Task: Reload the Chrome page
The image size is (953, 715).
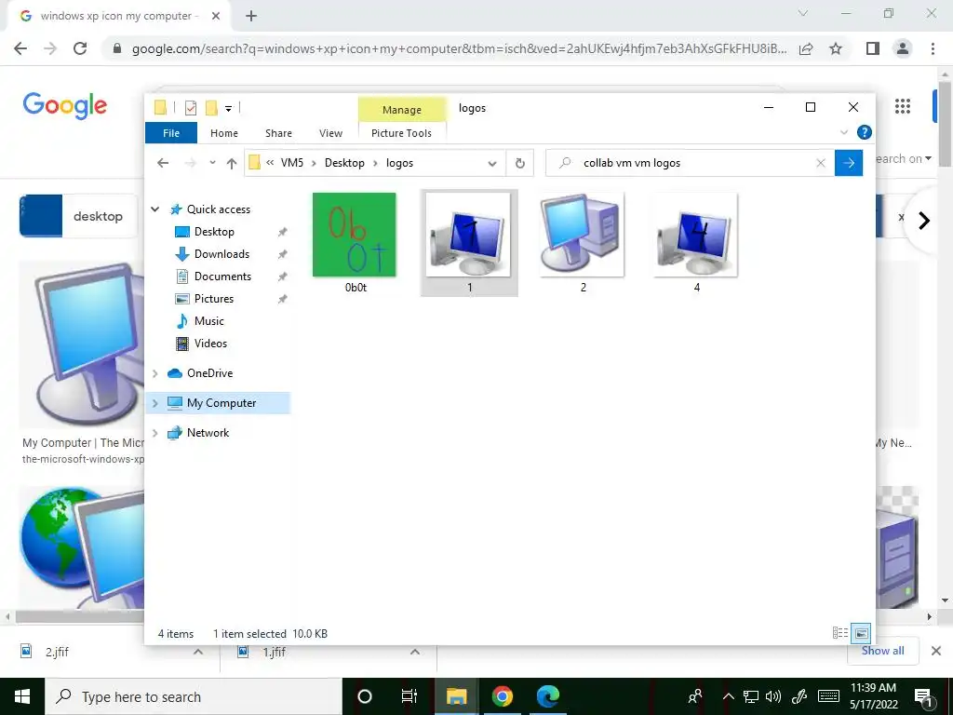Action: pos(80,48)
